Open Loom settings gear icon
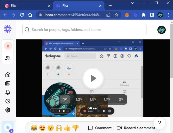This screenshot has width=173, height=133. pos(8,110)
